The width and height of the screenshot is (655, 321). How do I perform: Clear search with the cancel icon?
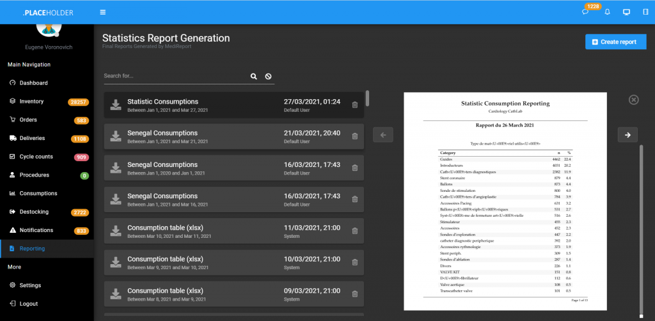click(x=269, y=76)
